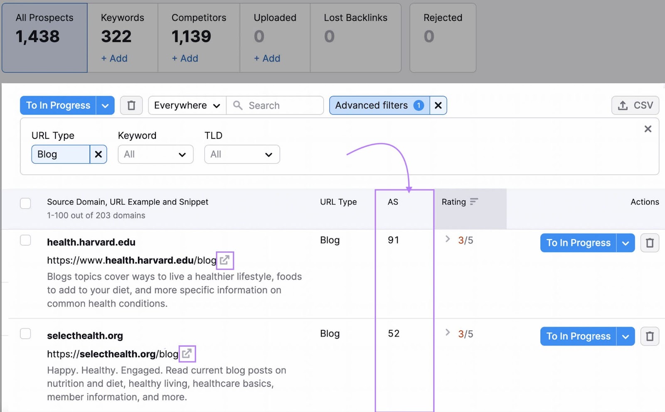This screenshot has width=665, height=412.
Task: Click the trash icon next to To In Progress
Action: click(x=131, y=105)
